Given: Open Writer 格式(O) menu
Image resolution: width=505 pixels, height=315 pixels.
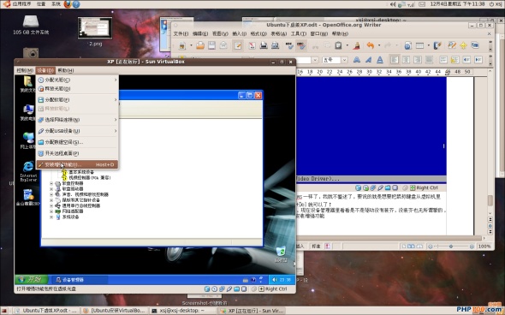Looking at the screenshot, I should click(x=258, y=33).
